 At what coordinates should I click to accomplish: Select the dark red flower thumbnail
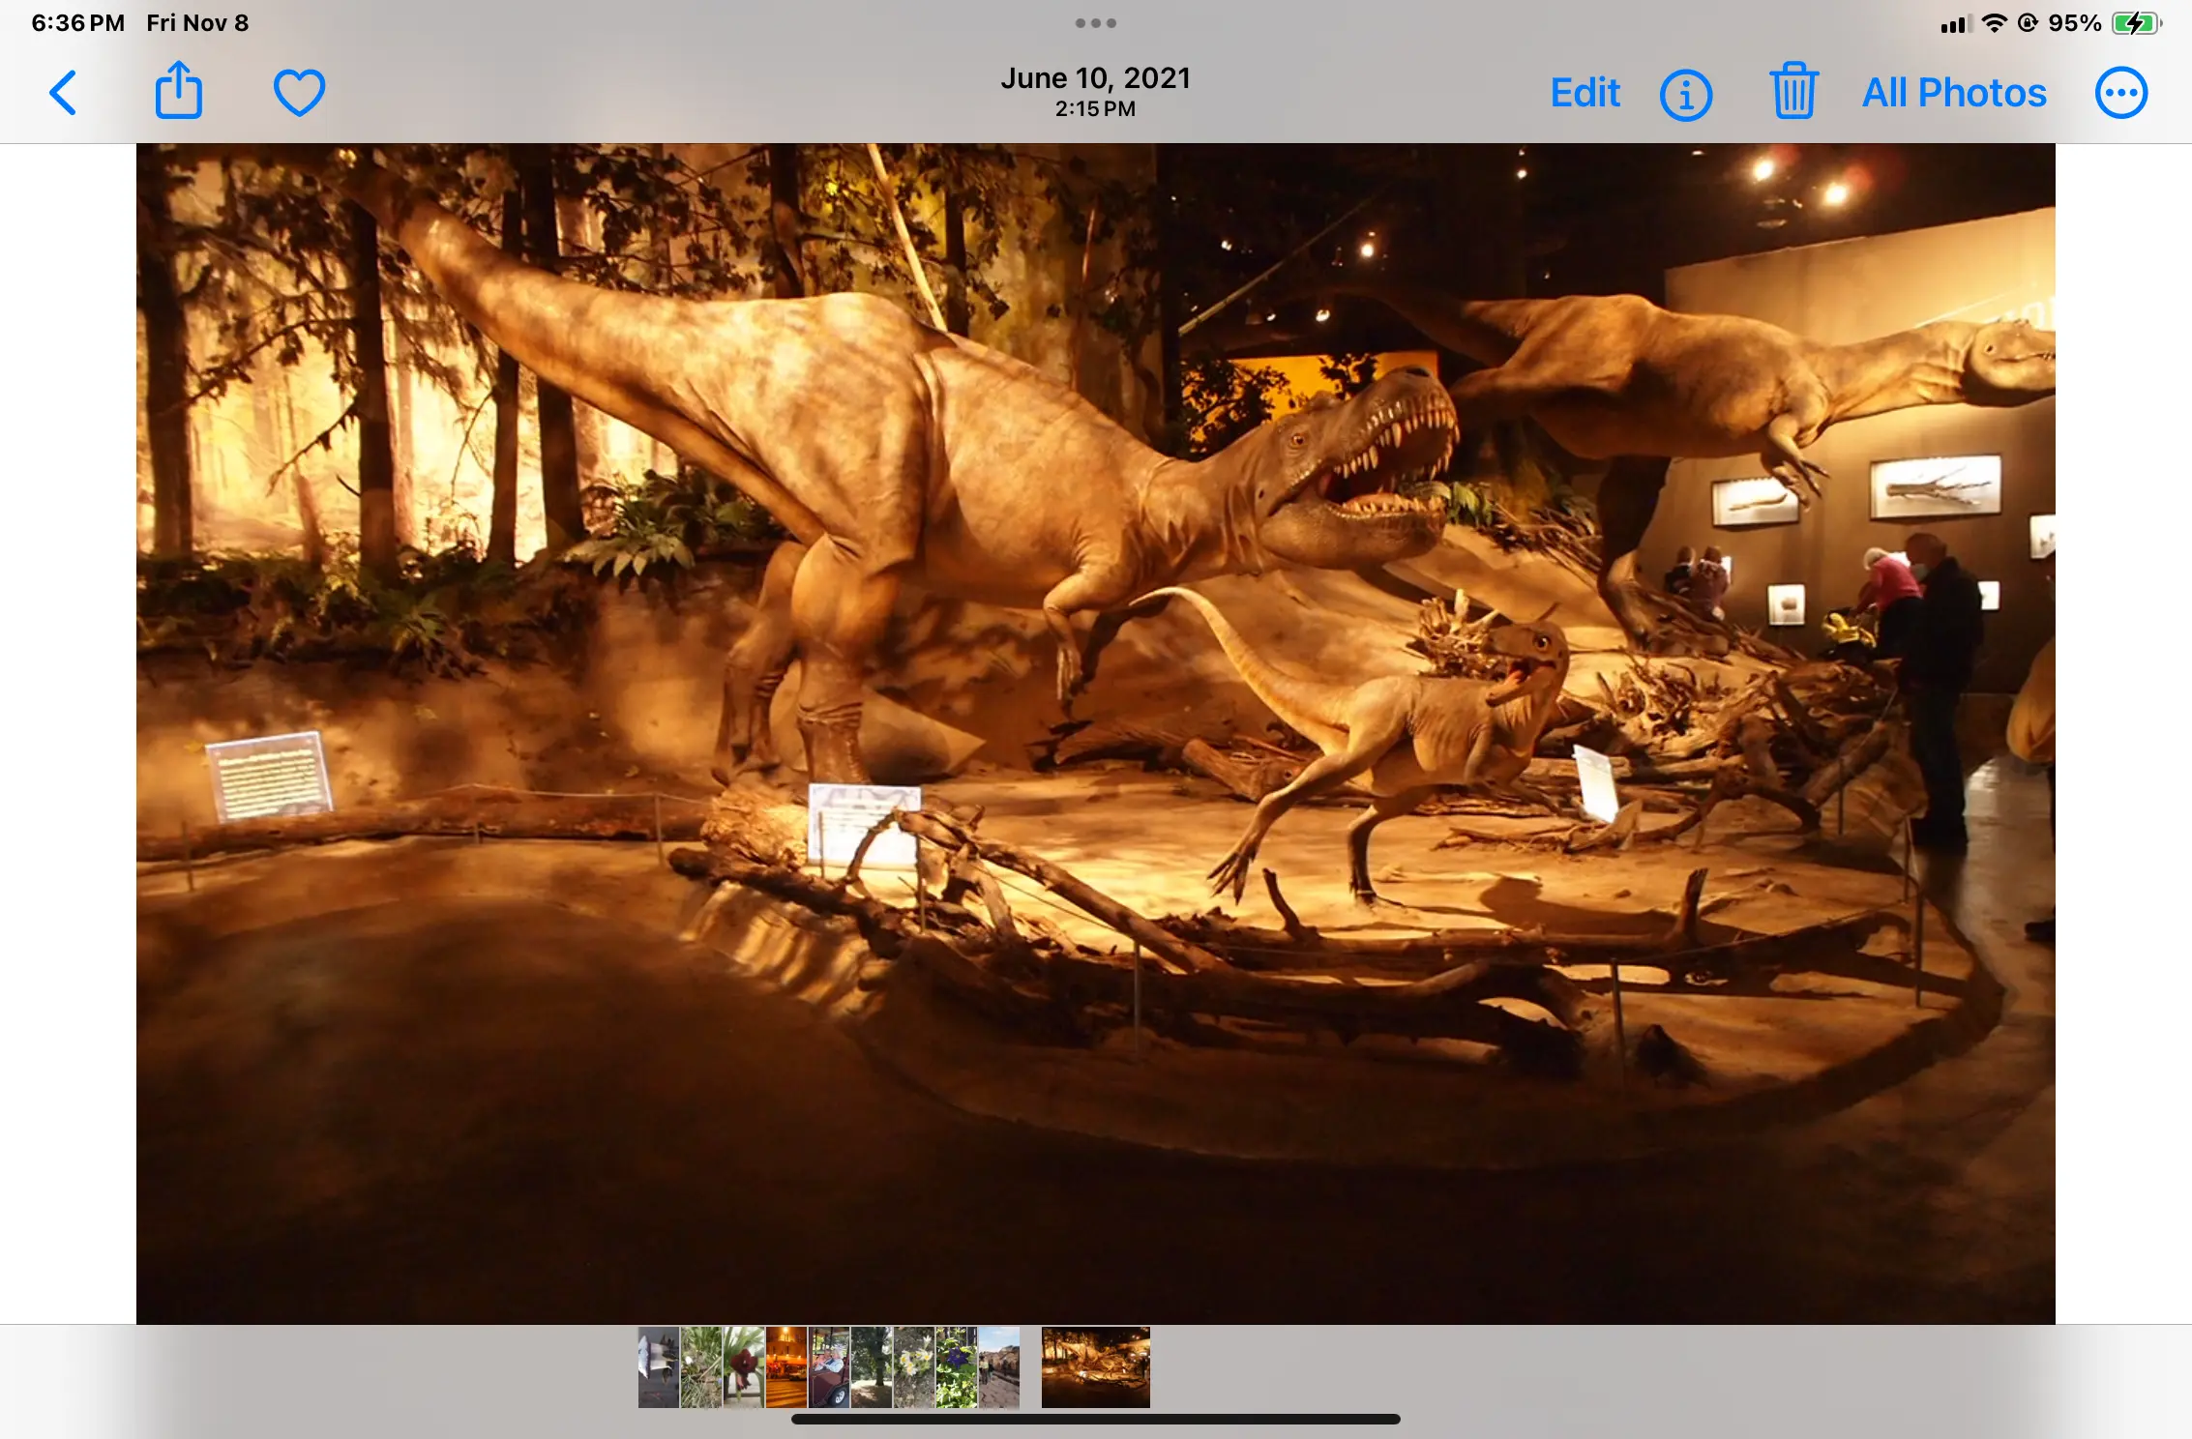(743, 1366)
